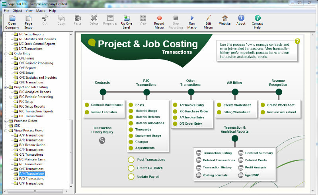
Task: Open the Aged WIP report icon
Action: point(241,175)
